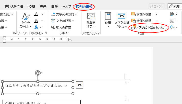The image size is (182, 104).
Task: Select the 開発 tab
Action: [x=55, y=7]
